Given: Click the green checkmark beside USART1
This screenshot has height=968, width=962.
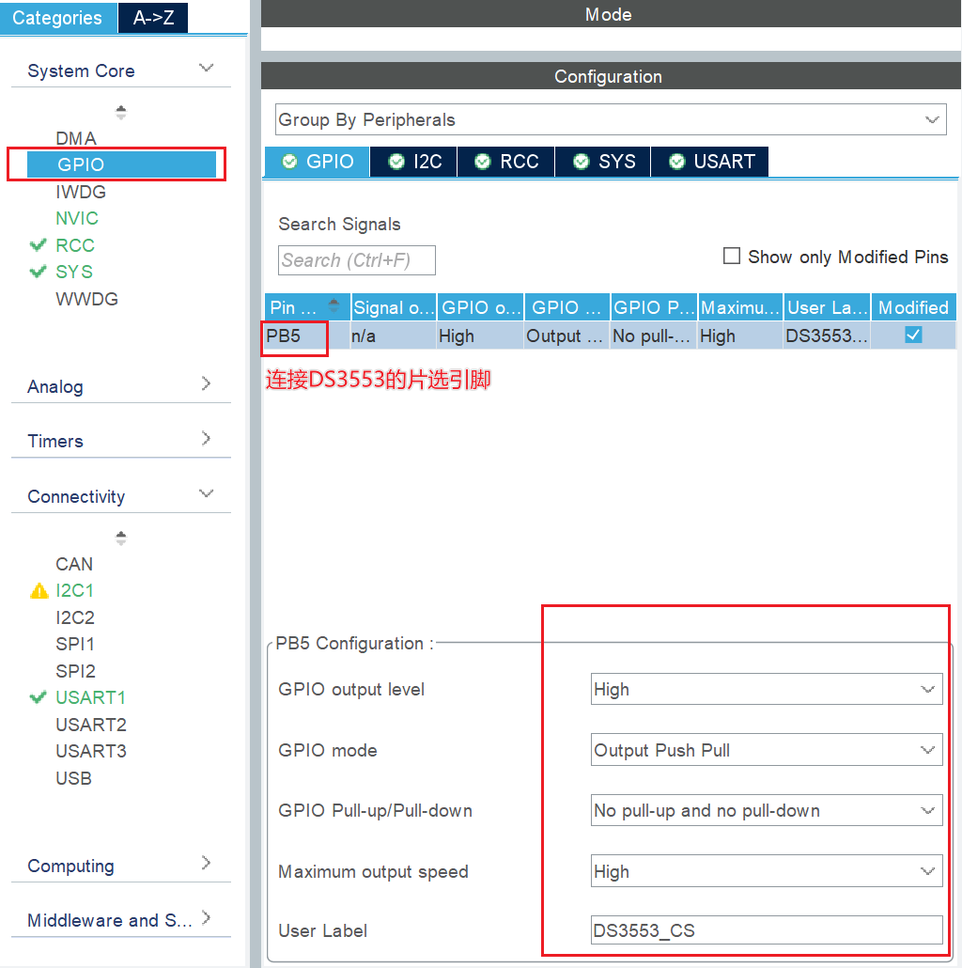Looking at the screenshot, I should coord(39,697).
